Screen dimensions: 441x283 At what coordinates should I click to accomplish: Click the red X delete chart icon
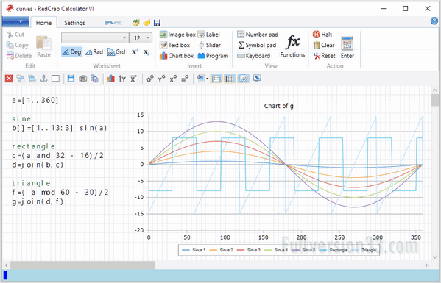pos(9,79)
